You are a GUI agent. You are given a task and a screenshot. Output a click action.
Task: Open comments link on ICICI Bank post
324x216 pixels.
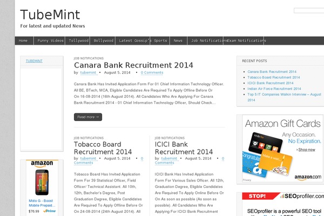[165, 163]
